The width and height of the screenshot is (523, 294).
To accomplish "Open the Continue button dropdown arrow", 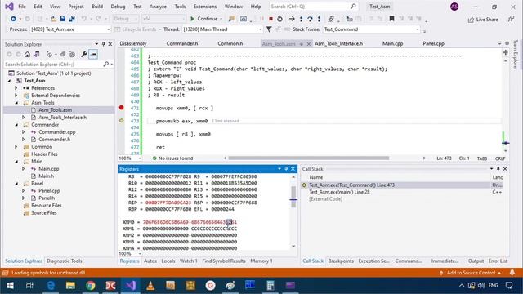I will (221, 19).
